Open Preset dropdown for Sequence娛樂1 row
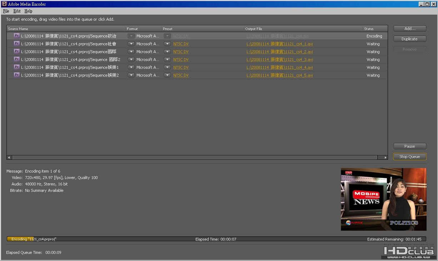The height and width of the screenshot is (261, 438). pyautogui.click(x=167, y=67)
